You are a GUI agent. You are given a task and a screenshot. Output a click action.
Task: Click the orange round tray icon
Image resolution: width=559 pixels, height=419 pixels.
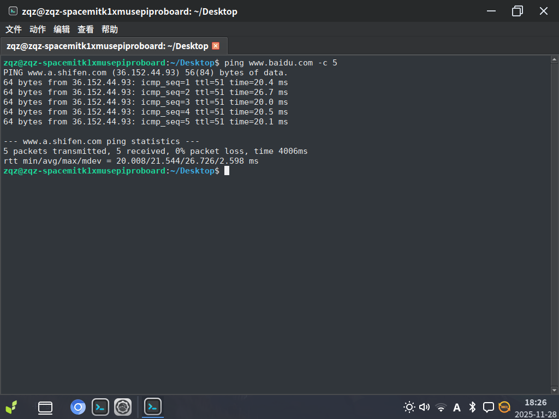click(x=504, y=407)
